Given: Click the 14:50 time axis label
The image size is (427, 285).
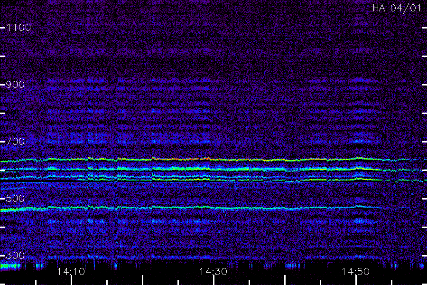Looking at the screenshot, I should click(x=356, y=272).
